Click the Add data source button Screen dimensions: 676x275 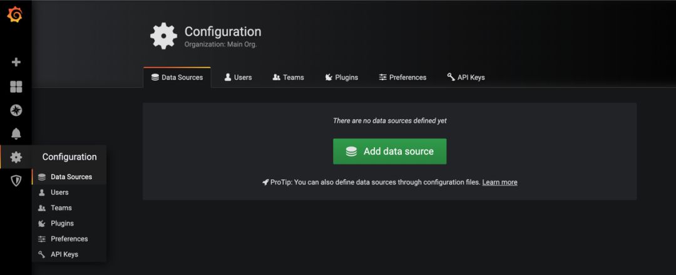390,151
